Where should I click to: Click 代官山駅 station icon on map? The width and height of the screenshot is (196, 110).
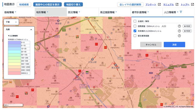click(x=92, y=59)
